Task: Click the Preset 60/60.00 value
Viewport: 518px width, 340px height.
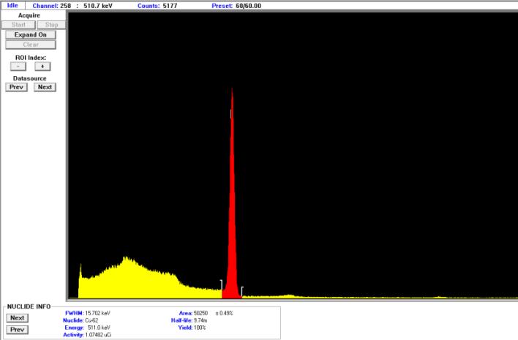Action: (249, 6)
